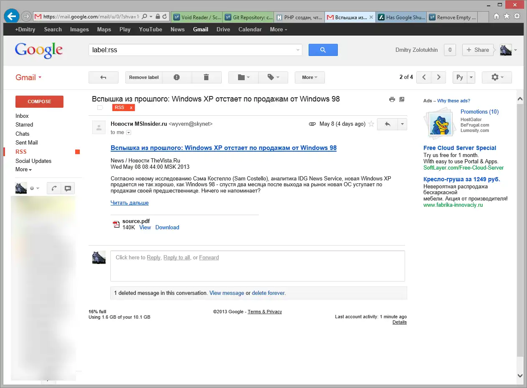The image size is (527, 388).
Task: Click the View message link
Action: (x=227, y=293)
